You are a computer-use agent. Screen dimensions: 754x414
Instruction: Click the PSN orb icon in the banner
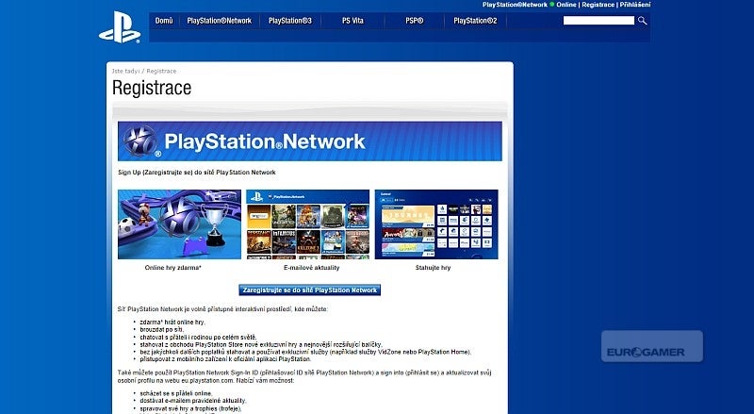coord(140,141)
